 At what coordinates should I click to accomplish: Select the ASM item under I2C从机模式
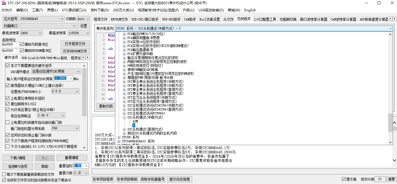click(x=135, y=121)
